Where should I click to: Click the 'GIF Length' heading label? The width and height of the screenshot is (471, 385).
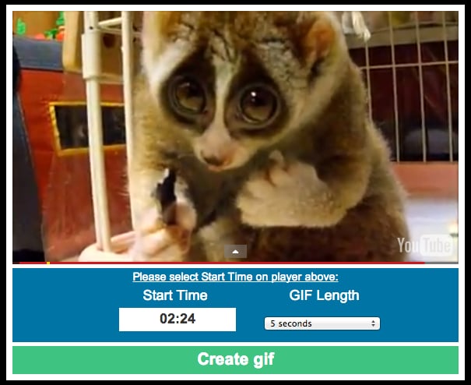pos(324,295)
